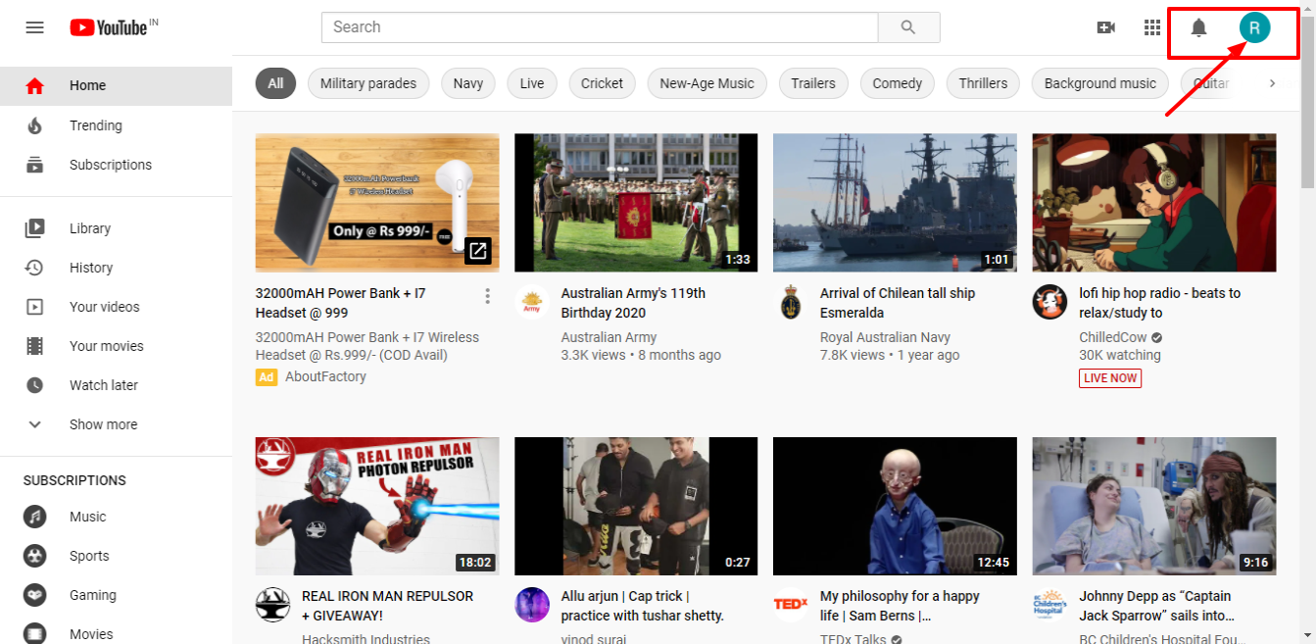This screenshot has height=644, width=1316.
Task: Open the power bank ad options menu
Action: coord(488,296)
